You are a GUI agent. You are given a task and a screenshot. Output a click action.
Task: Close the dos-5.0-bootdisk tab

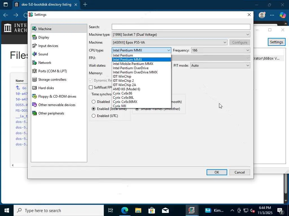click(76, 4)
